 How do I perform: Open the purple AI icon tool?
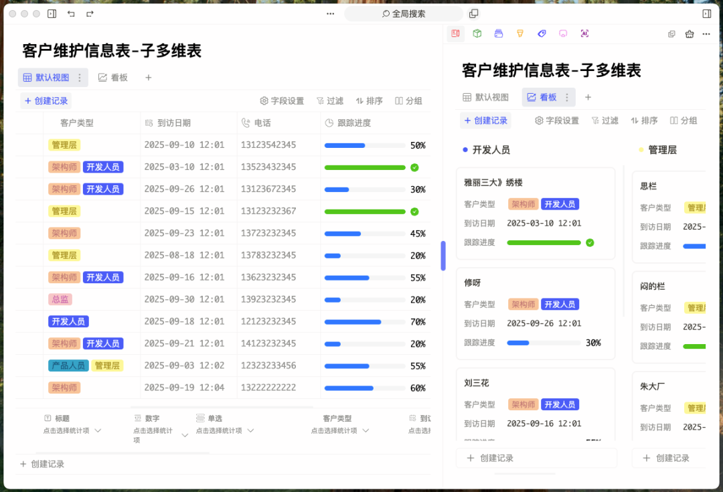point(584,33)
